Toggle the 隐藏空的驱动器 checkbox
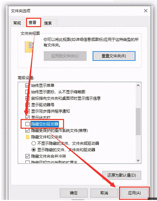This screenshot has width=157, height=201. tap(27, 124)
